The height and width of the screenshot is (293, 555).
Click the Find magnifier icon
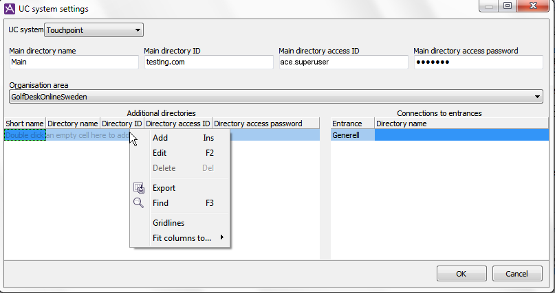click(138, 203)
